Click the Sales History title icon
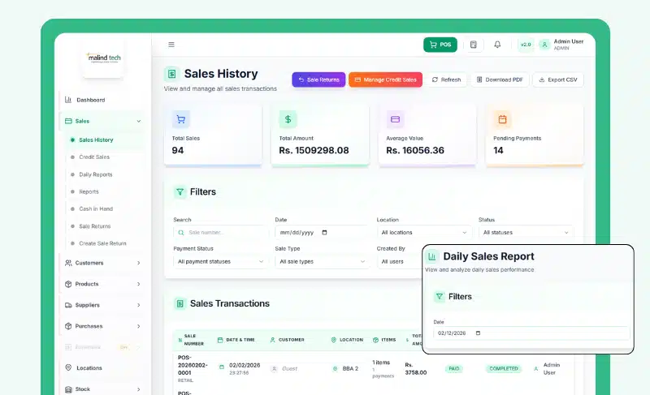Image resolution: width=650 pixels, height=395 pixels. pos(171,74)
